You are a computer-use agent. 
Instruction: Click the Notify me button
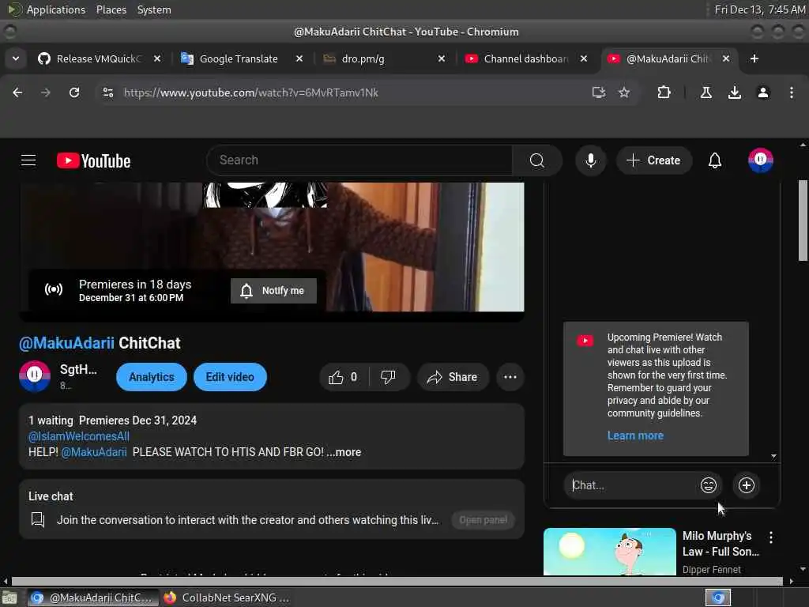(273, 291)
